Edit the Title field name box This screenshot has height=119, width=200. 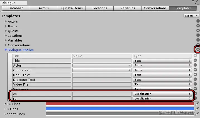(42, 61)
